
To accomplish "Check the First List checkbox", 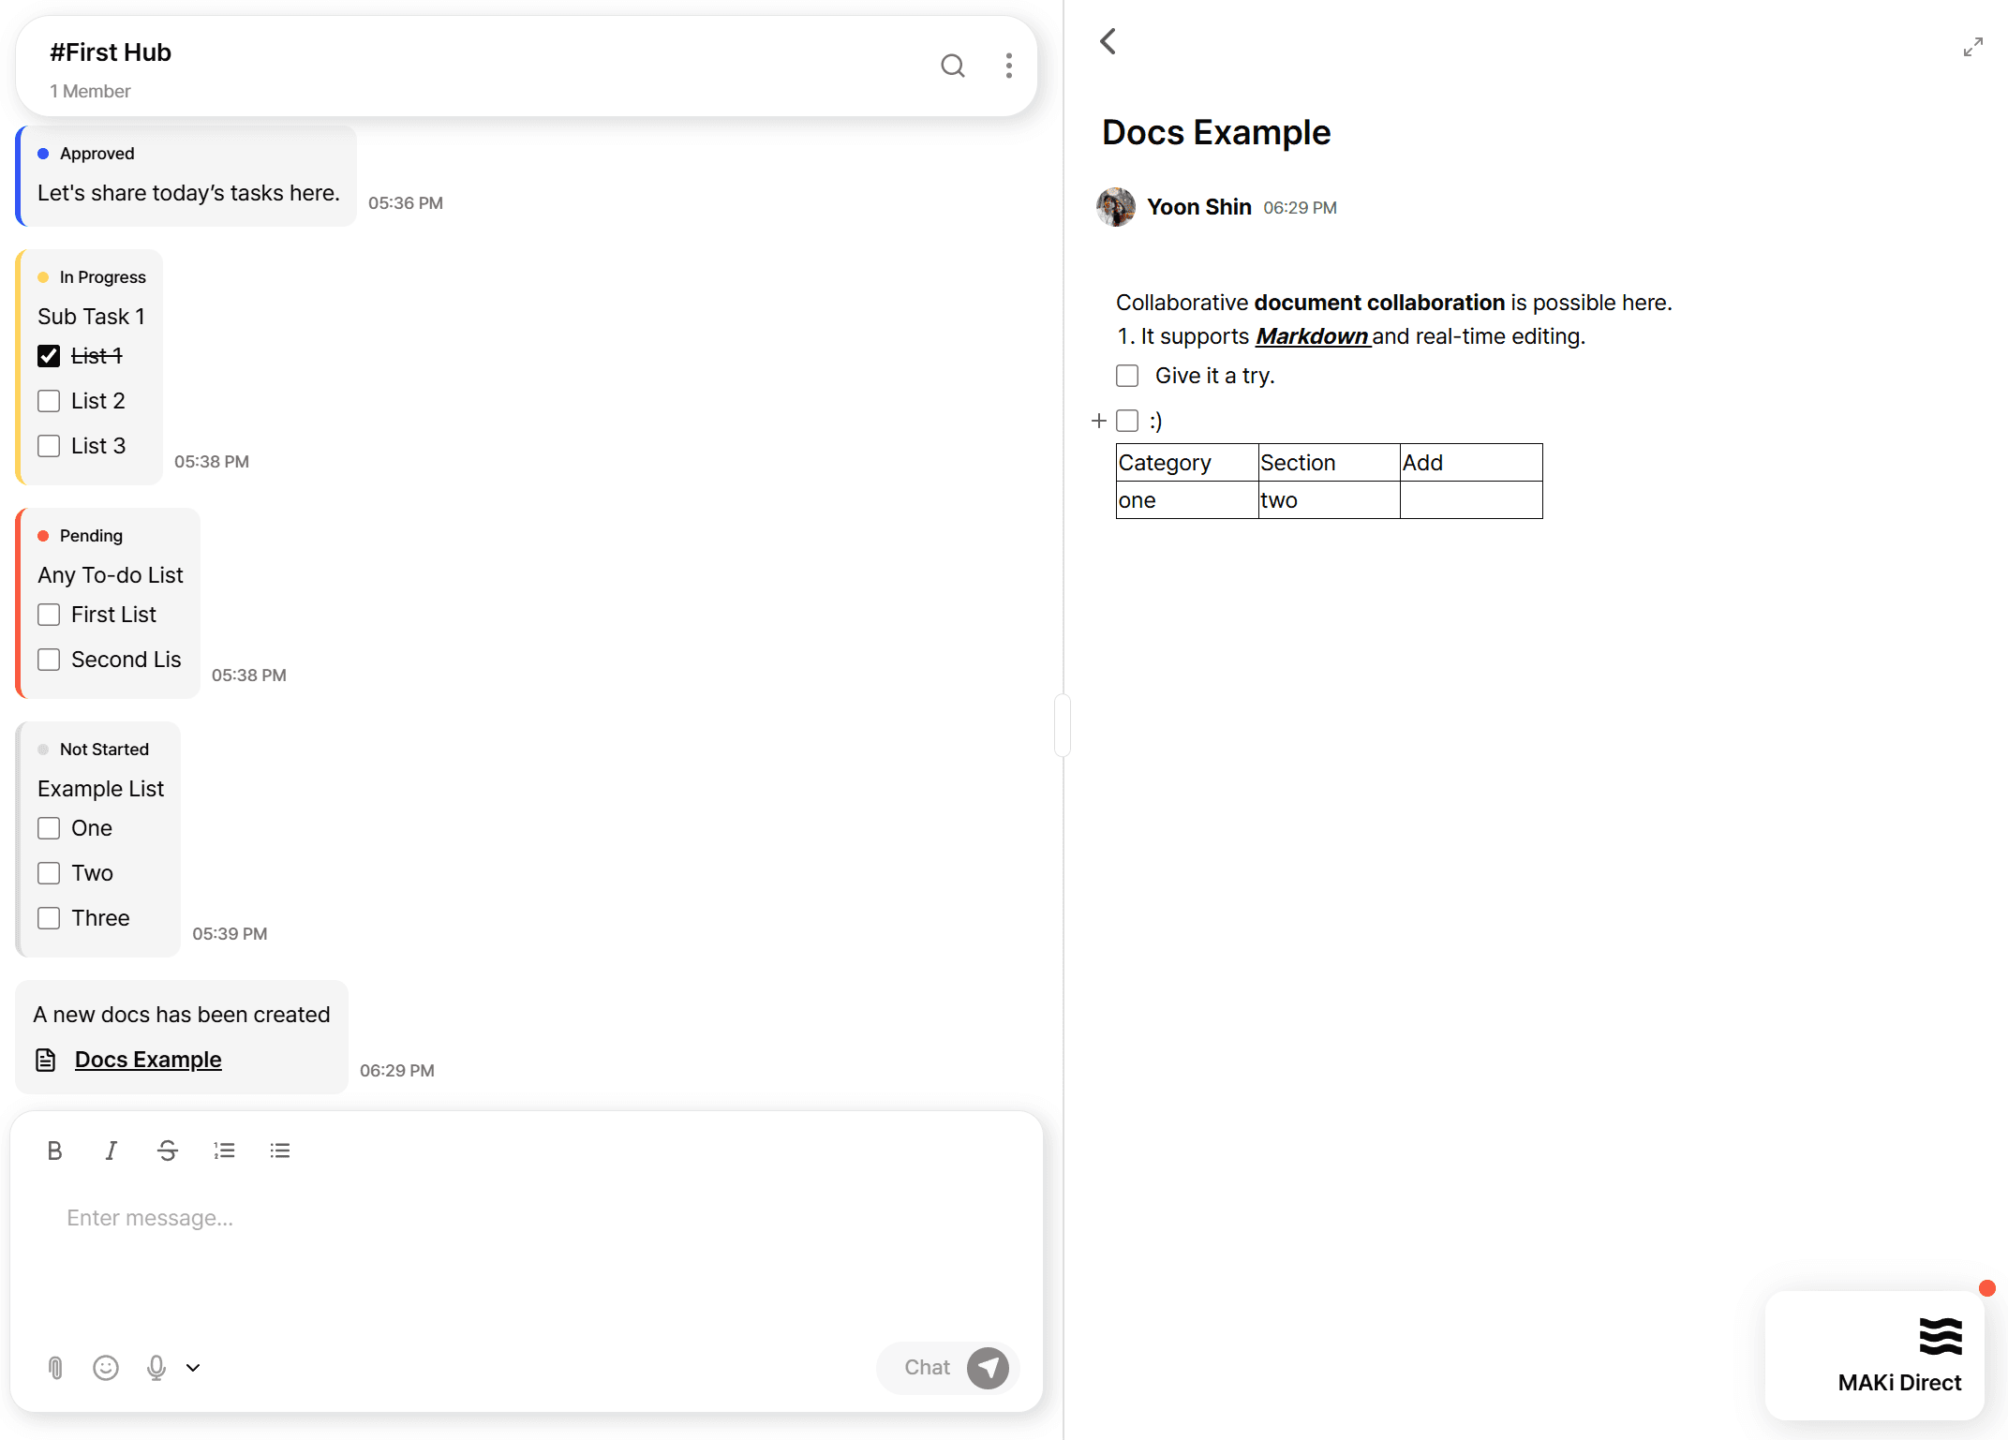I will pos(49,615).
